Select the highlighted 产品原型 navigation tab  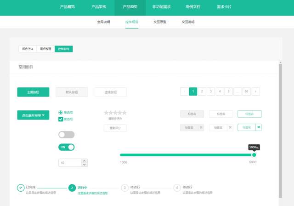(x=130, y=8)
